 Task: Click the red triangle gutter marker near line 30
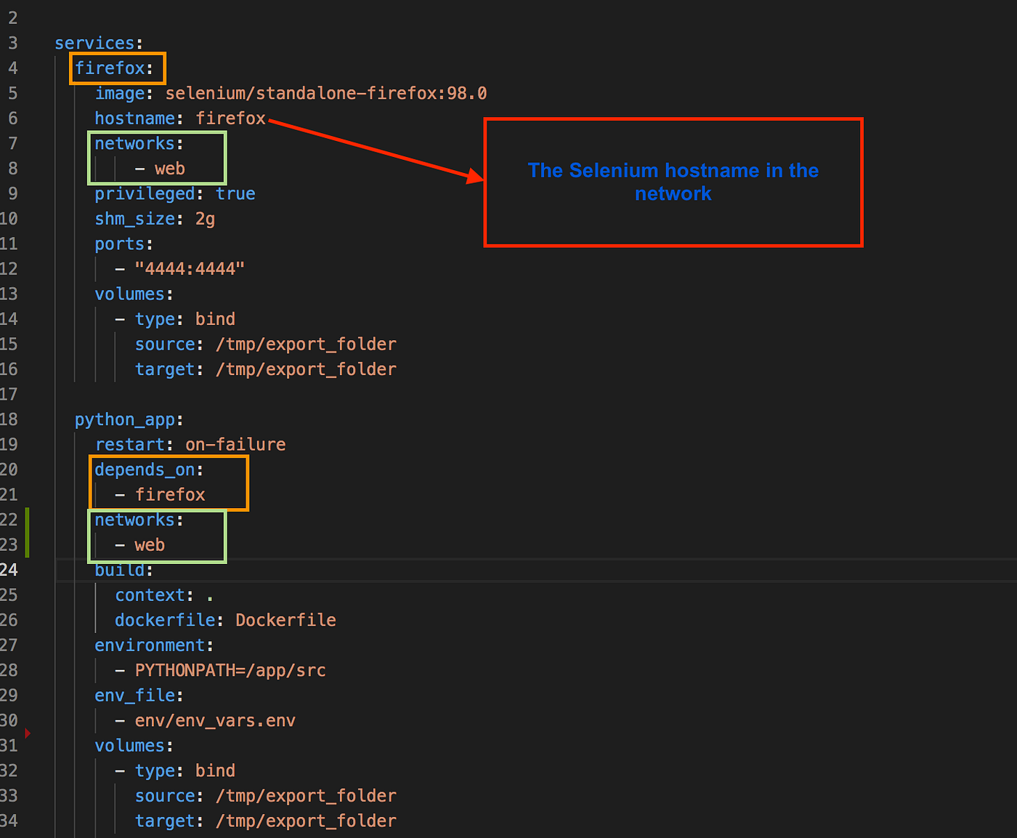28,733
